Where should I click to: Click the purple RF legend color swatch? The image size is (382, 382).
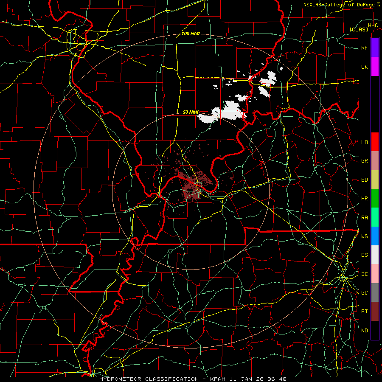[375, 48]
